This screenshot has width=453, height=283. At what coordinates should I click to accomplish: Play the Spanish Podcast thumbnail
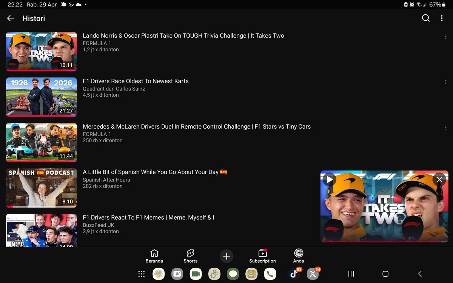click(x=42, y=188)
